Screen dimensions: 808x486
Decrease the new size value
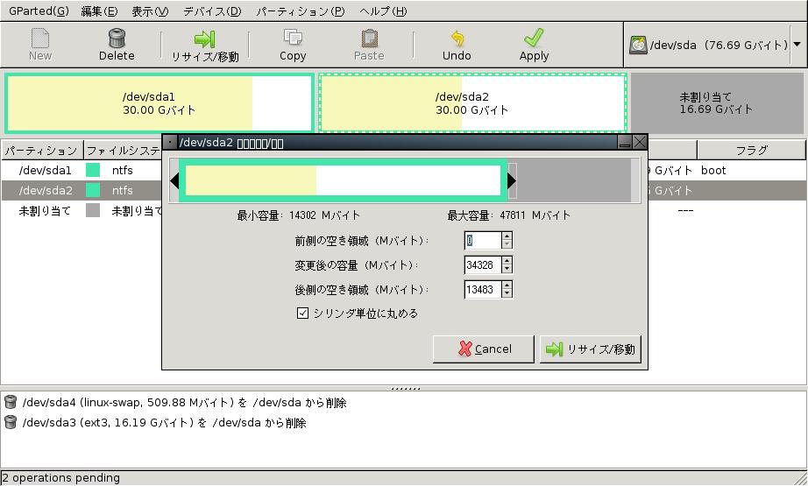pos(507,269)
